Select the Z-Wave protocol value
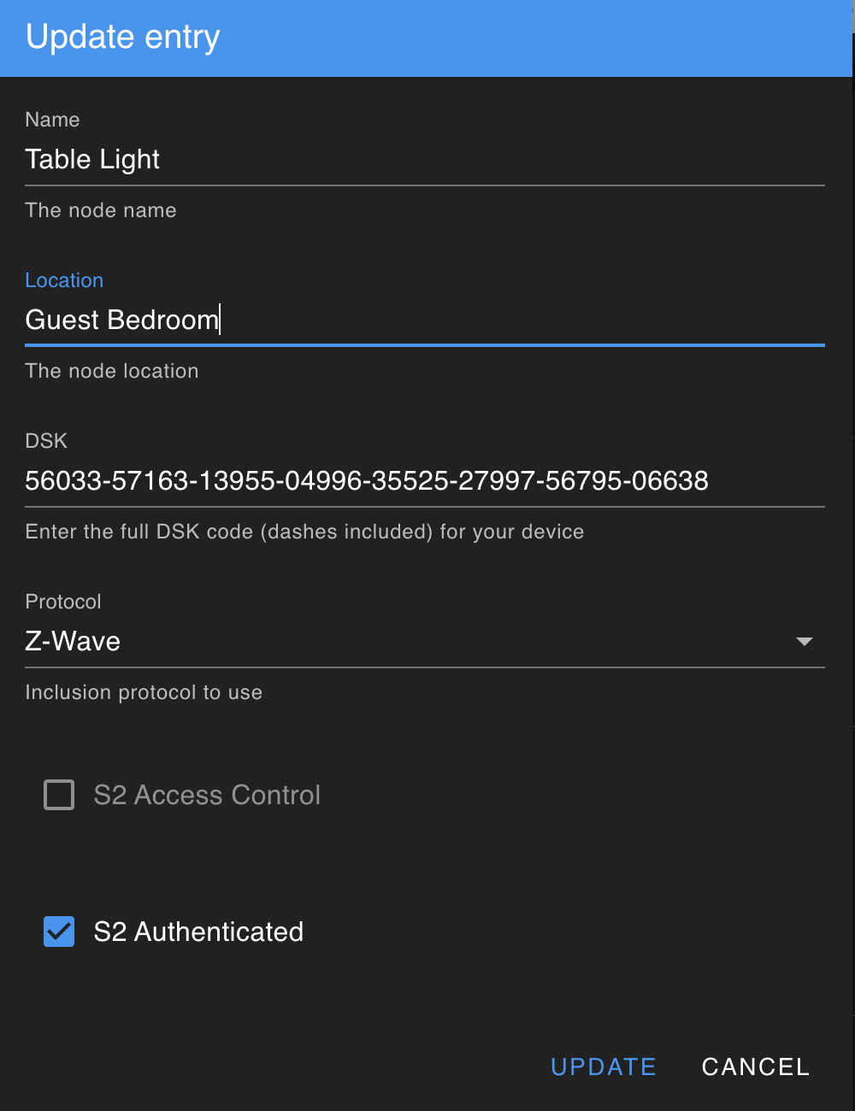 74,642
